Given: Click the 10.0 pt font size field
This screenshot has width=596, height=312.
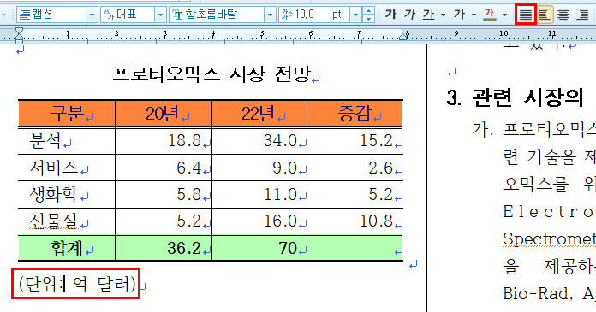Looking at the screenshot, I should pyautogui.click(x=315, y=15).
